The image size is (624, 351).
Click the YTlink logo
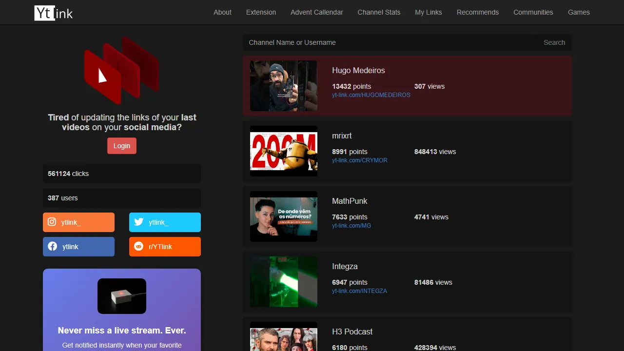53,12
